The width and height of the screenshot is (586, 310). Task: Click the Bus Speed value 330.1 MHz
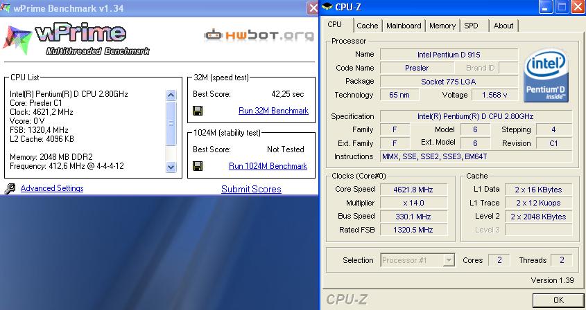coord(413,217)
